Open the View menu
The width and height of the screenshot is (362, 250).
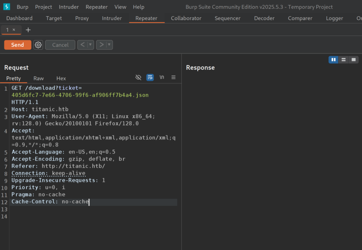[x=120, y=7]
